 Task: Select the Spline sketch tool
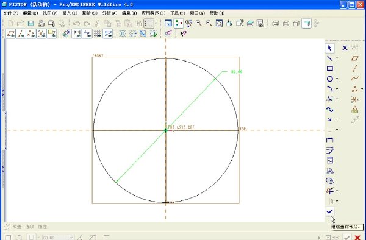pyautogui.click(x=329, y=109)
